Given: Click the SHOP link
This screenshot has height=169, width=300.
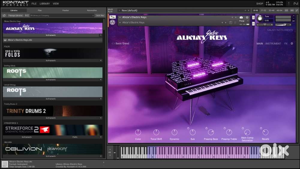Looking at the screenshot, I should (x=259, y=4).
